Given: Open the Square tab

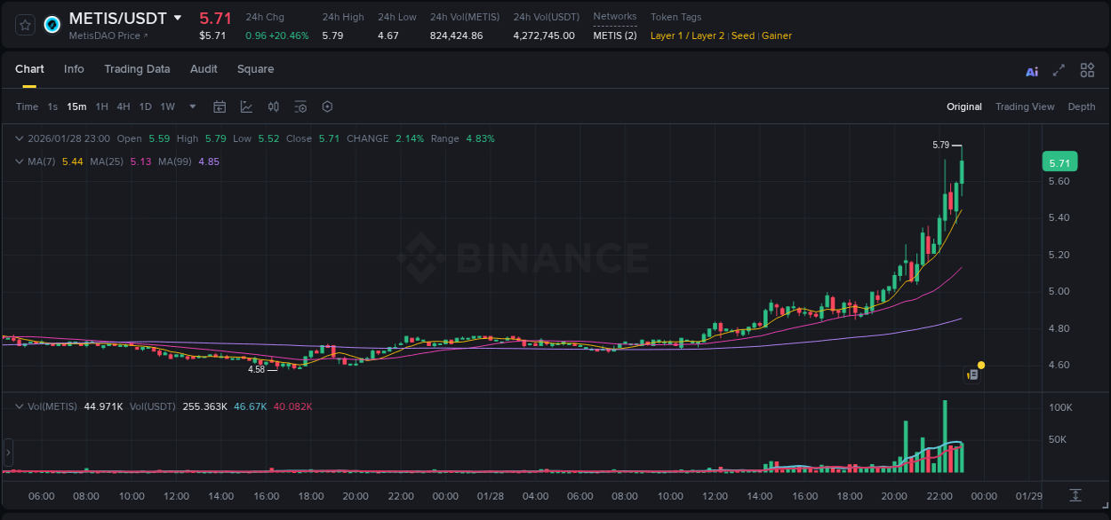Looking at the screenshot, I should coord(255,69).
